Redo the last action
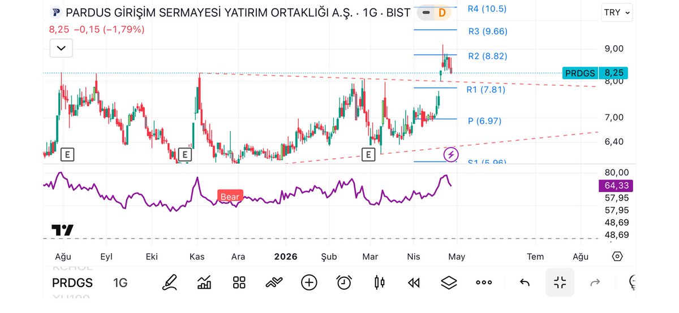This screenshot has height=313, width=679. click(x=595, y=282)
